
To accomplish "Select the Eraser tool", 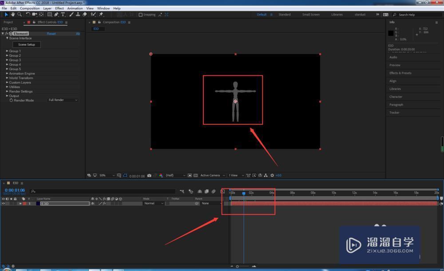I will pyautogui.click(x=84, y=14).
